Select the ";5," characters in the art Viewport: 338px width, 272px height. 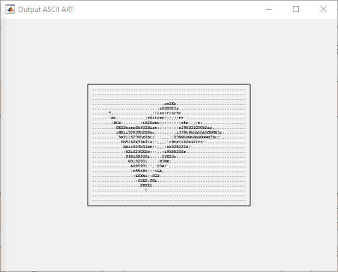click(x=110, y=113)
